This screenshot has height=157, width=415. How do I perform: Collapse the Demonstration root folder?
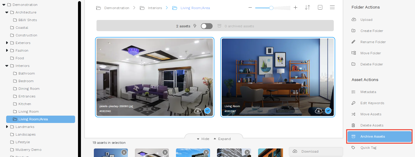coord(4,5)
